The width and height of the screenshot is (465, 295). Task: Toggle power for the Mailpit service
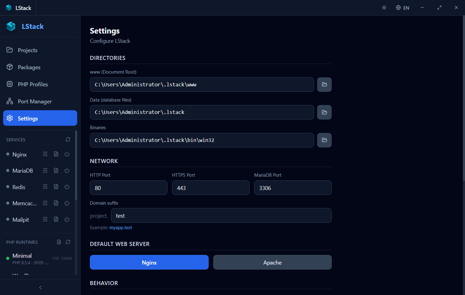point(67,219)
